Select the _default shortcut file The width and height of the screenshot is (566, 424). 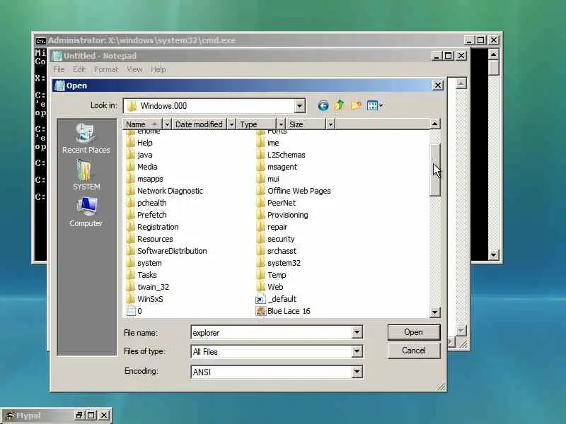tap(276, 299)
